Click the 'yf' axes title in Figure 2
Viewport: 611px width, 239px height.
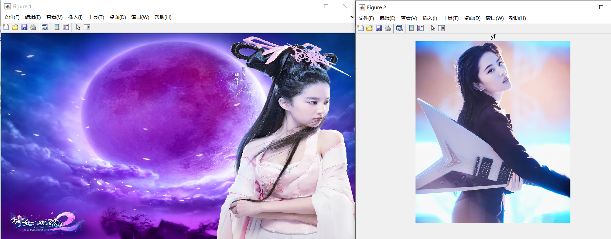tap(493, 37)
